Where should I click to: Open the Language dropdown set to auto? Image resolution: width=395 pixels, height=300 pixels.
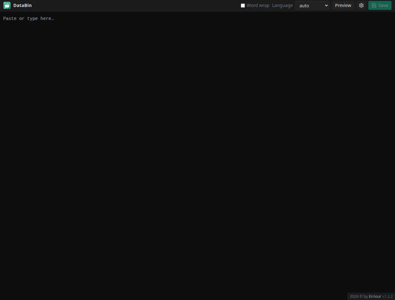point(312,5)
